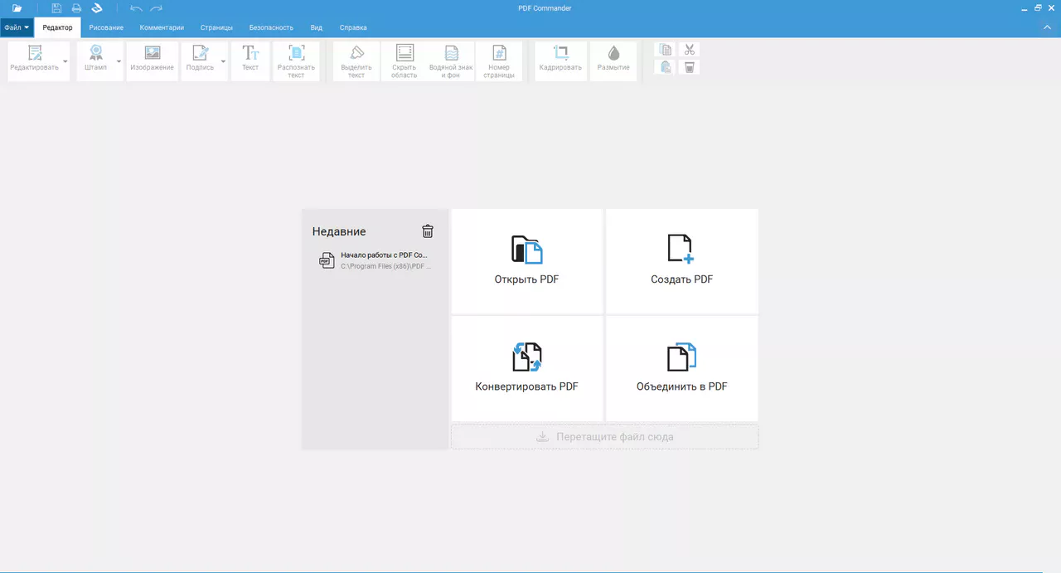Click the redo arrow icon
1061x573 pixels.
[156, 8]
